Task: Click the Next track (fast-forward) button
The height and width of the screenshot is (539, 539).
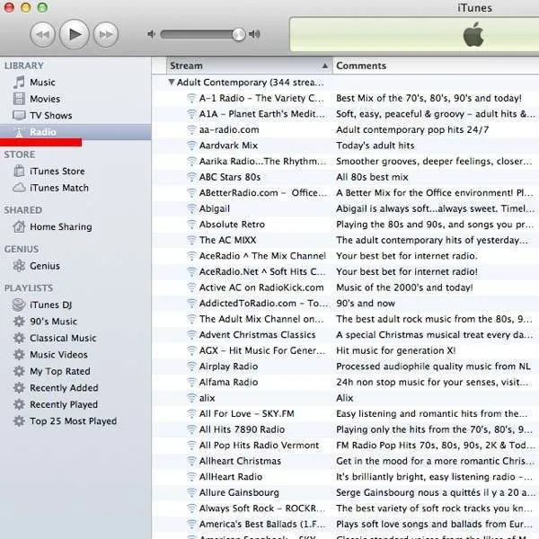Action: pyautogui.click(x=106, y=34)
